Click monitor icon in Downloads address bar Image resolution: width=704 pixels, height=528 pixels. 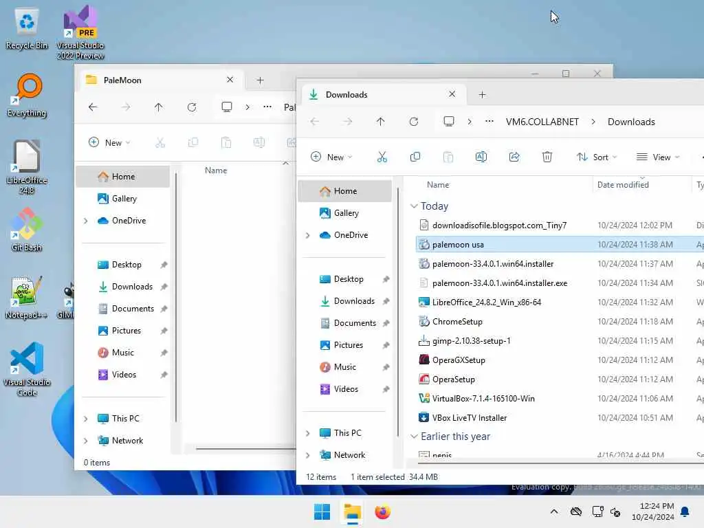point(448,122)
